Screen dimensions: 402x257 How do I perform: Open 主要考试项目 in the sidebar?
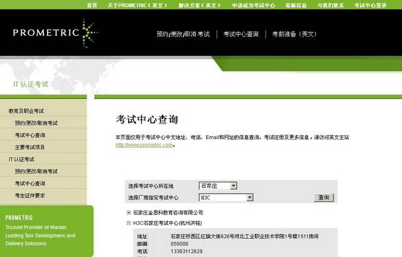click(x=30, y=147)
